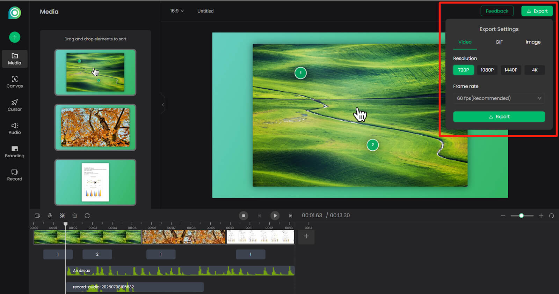Click the top-right Export button

tap(537, 11)
